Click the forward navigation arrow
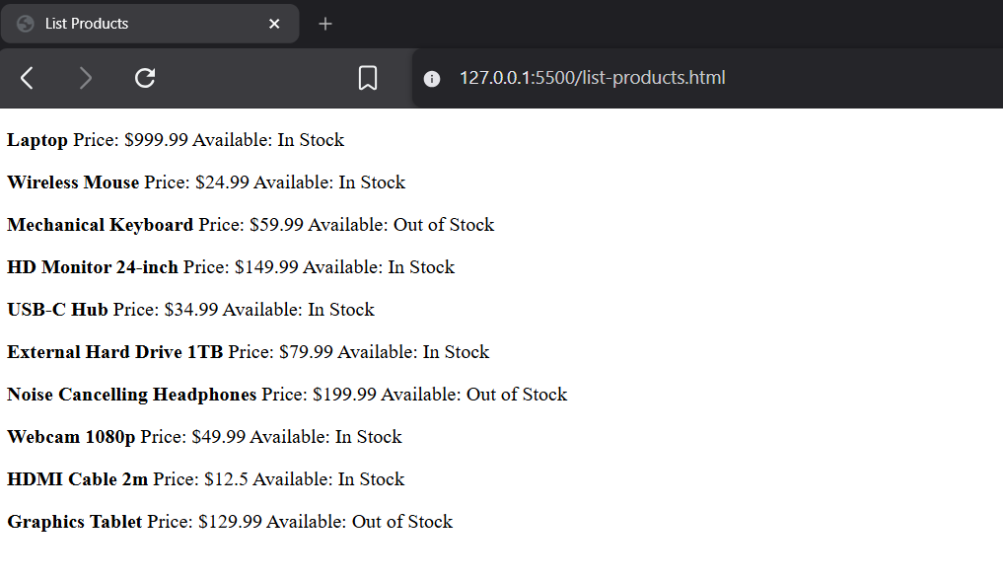The image size is (1003, 581). tap(86, 78)
